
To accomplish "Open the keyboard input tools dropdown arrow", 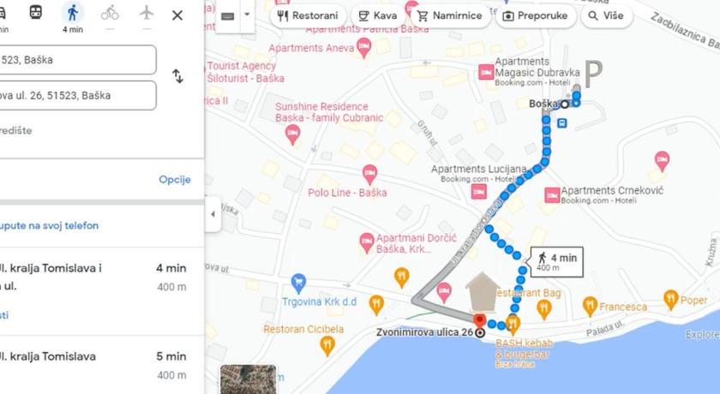I will click(x=247, y=15).
